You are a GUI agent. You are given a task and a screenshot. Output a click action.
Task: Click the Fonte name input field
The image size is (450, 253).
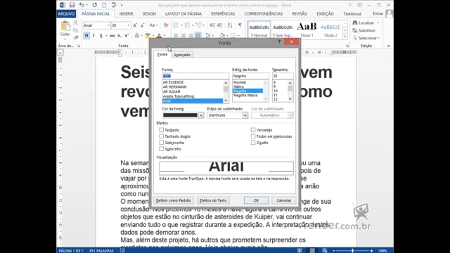click(195, 76)
